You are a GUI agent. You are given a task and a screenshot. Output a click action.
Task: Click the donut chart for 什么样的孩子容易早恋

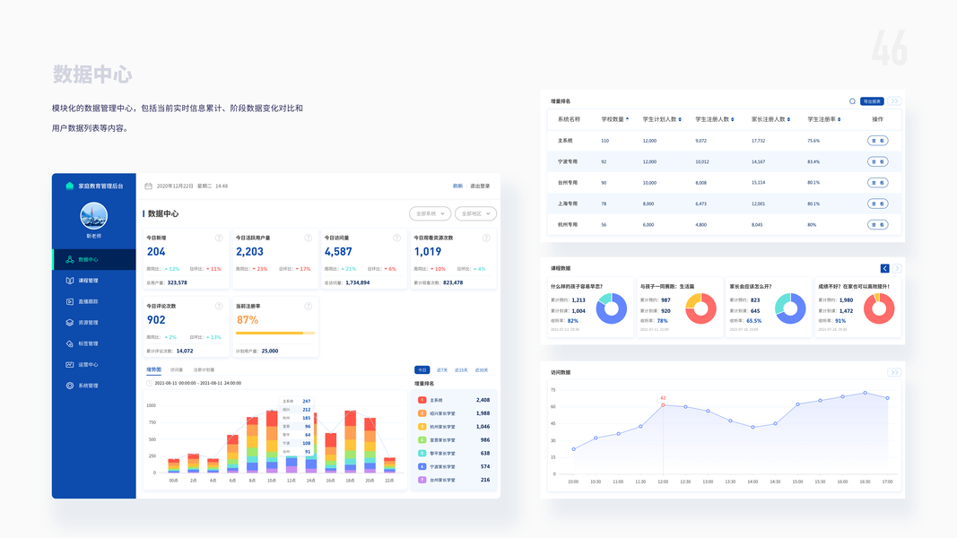611,308
